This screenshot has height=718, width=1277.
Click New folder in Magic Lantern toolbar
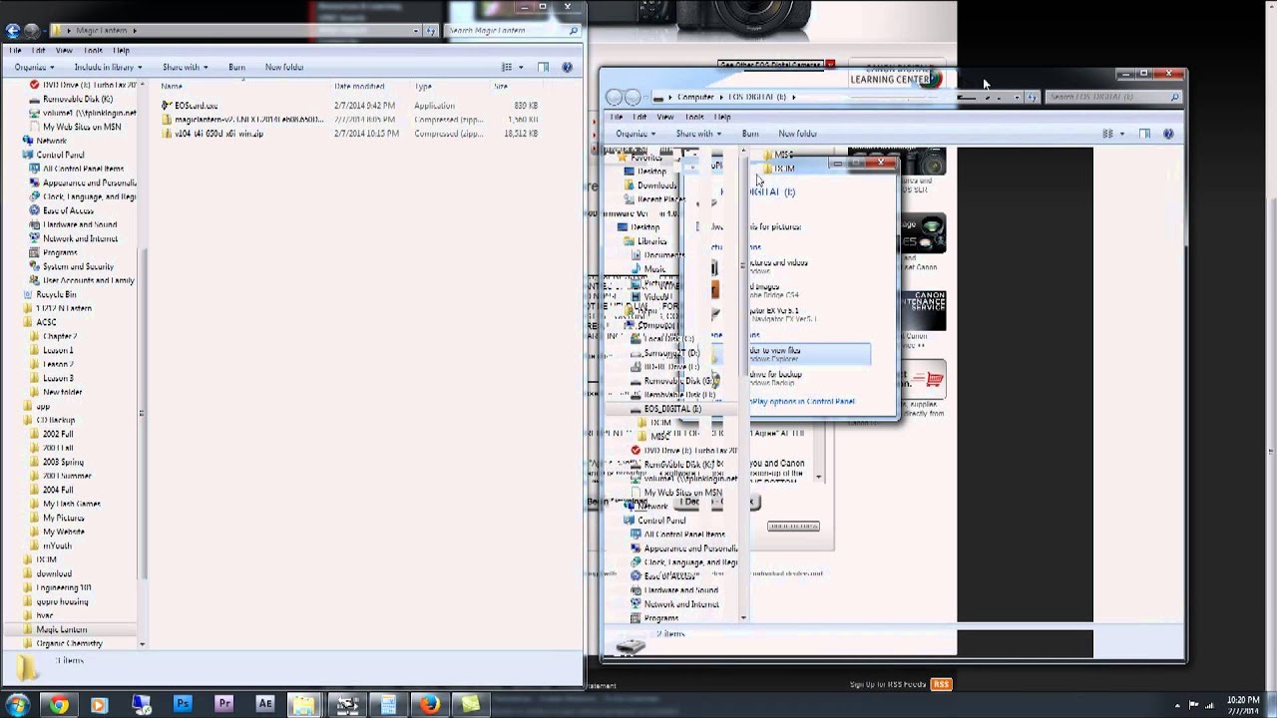[x=284, y=67]
